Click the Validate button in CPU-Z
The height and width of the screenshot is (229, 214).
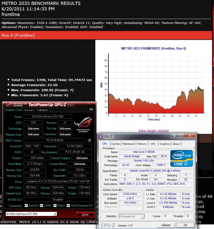tap(166, 225)
